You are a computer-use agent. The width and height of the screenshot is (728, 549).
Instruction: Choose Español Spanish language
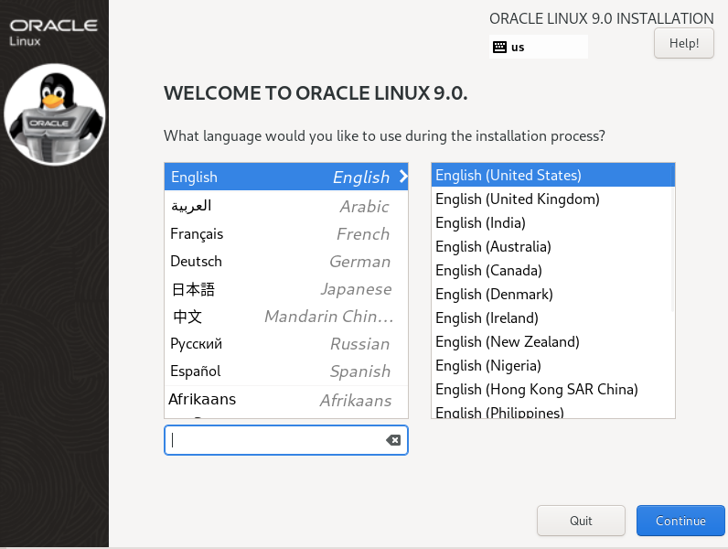pos(286,371)
